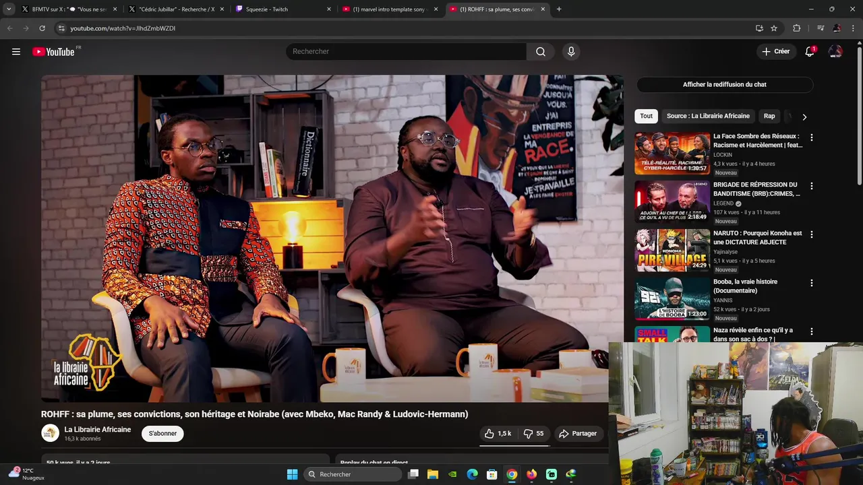Click the LOCKIN channel name
Image resolution: width=863 pixels, height=485 pixels.
pyautogui.click(x=723, y=155)
